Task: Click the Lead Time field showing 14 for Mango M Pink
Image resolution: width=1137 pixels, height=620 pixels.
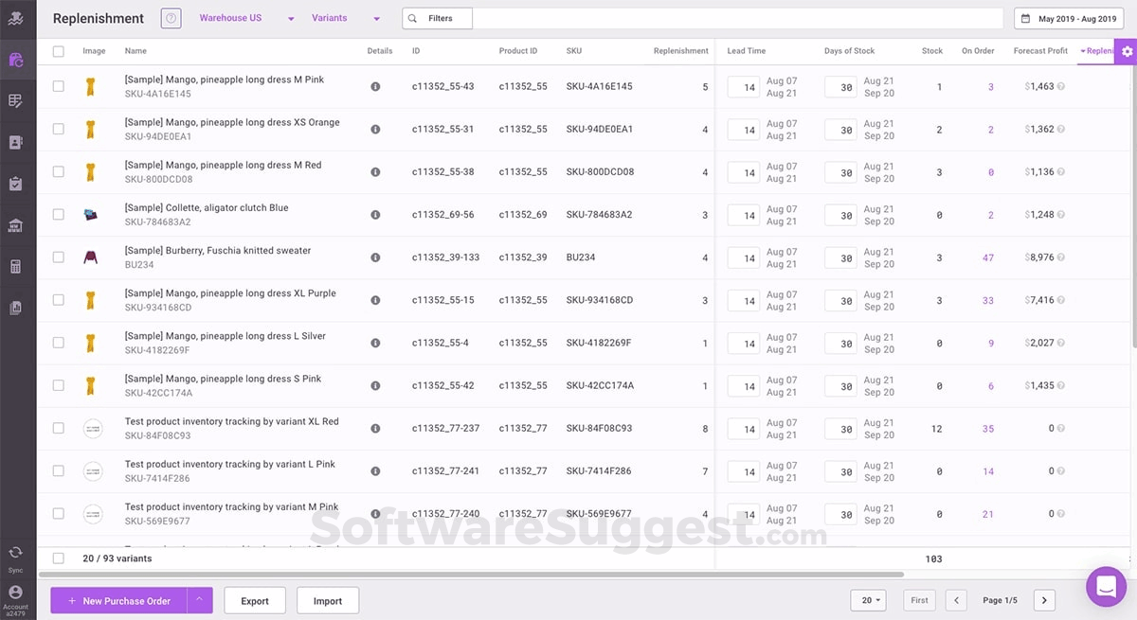Action: [x=742, y=87]
